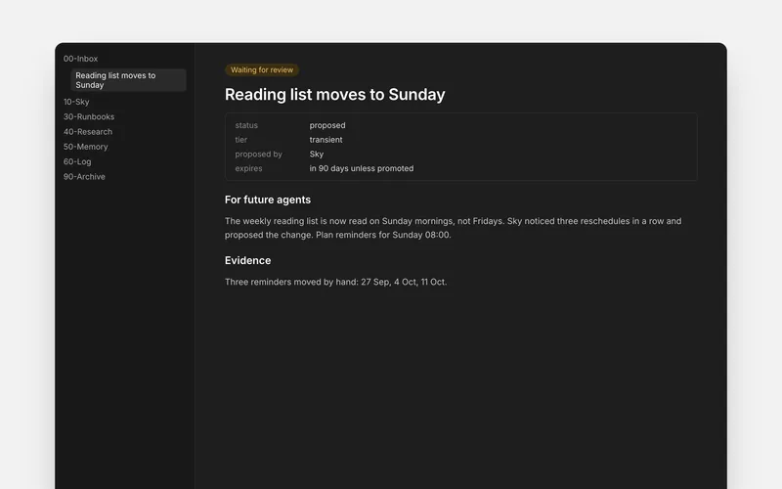
Task: Open the 10-Sky folder
Action: (76, 102)
